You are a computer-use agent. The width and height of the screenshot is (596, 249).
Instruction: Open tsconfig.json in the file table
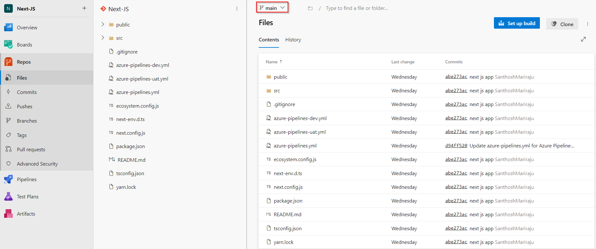point(288,228)
